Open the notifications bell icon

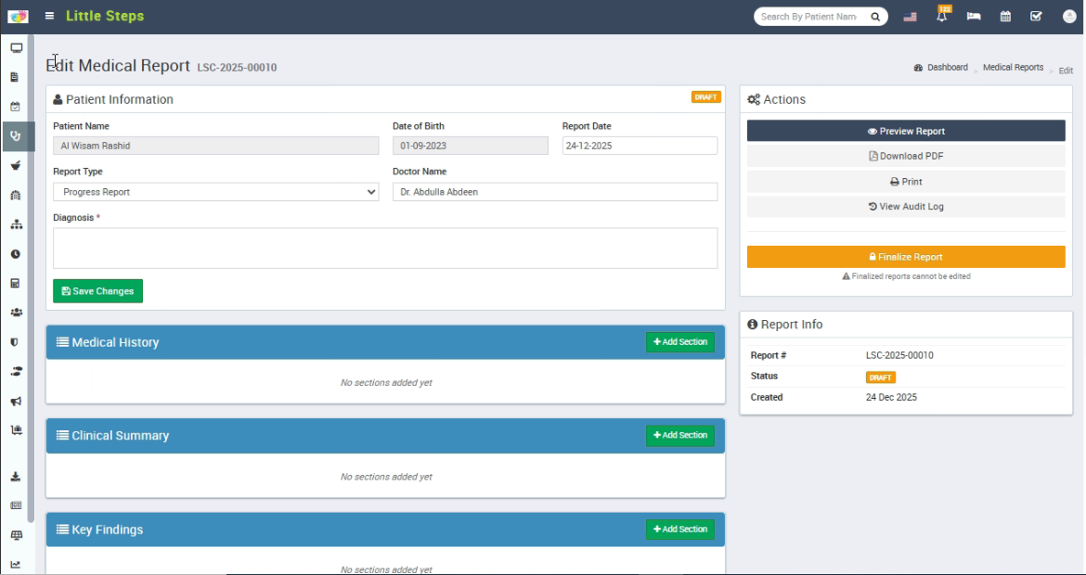942,17
